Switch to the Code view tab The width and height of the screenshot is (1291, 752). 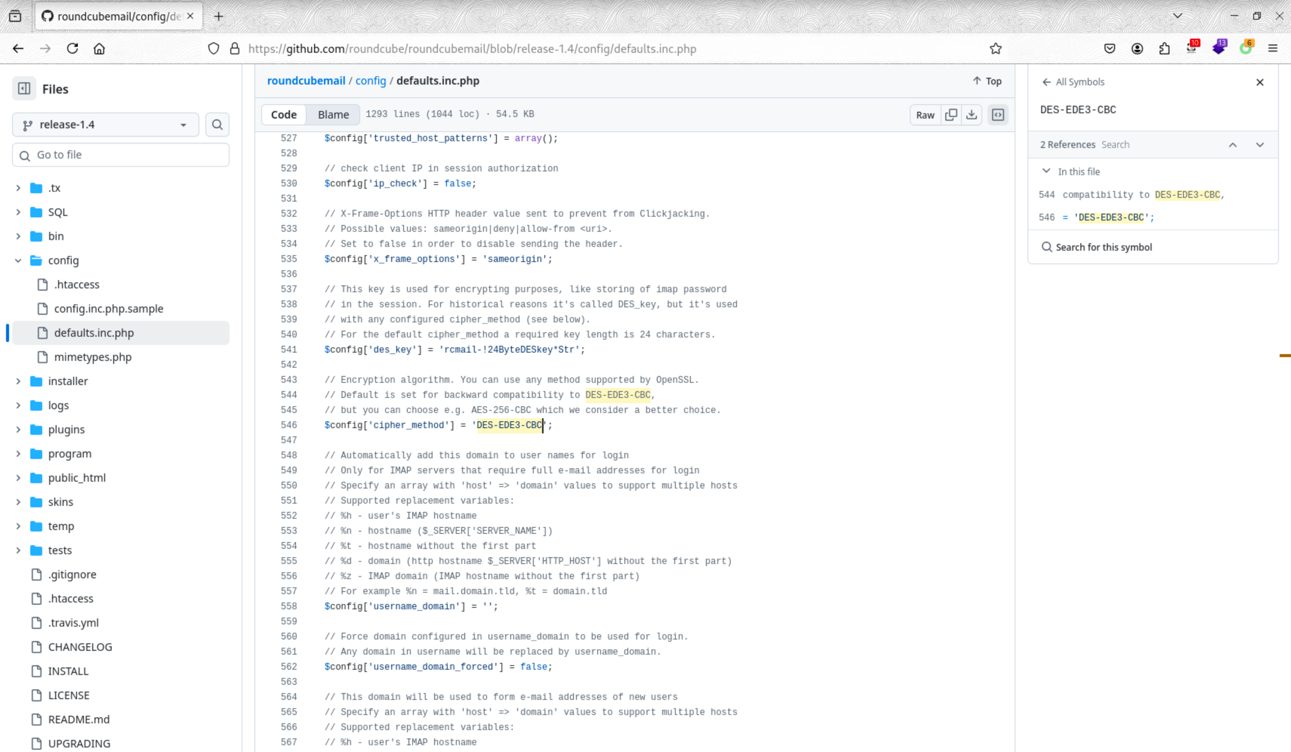(284, 115)
